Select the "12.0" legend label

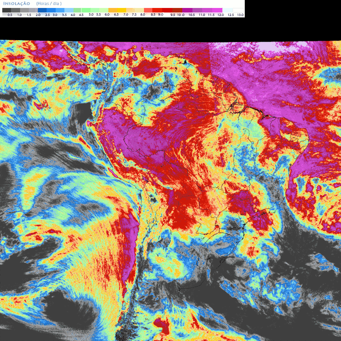[221, 15]
